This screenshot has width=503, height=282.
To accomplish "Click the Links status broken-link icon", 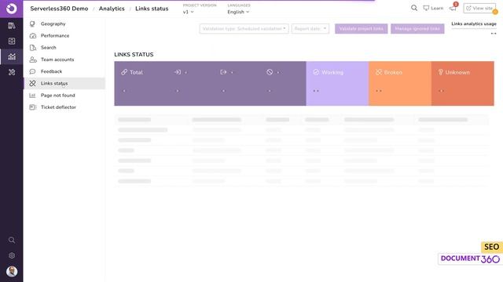I will pyautogui.click(x=32, y=84).
